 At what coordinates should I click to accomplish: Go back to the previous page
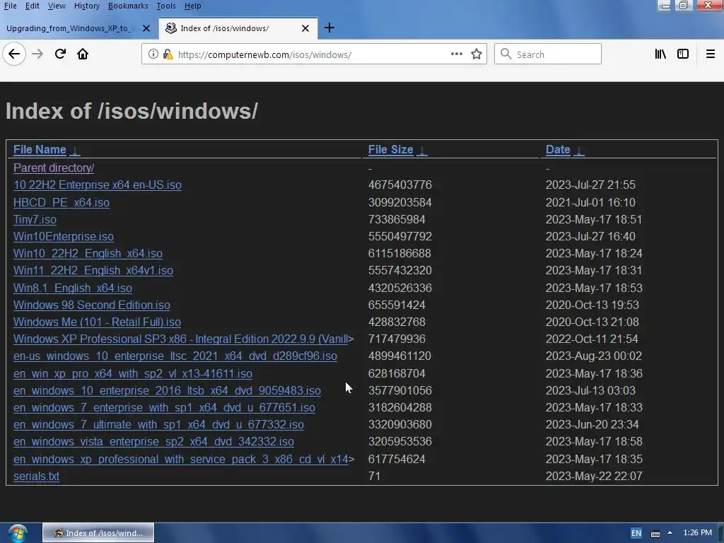click(x=14, y=54)
